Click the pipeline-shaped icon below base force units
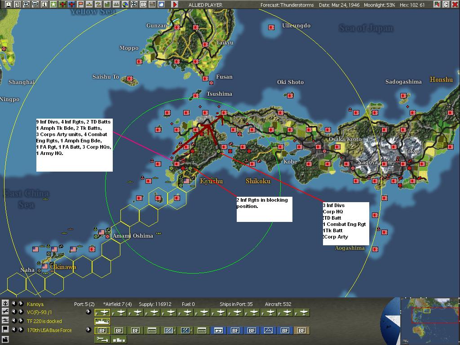 pyautogui.click(x=102, y=340)
